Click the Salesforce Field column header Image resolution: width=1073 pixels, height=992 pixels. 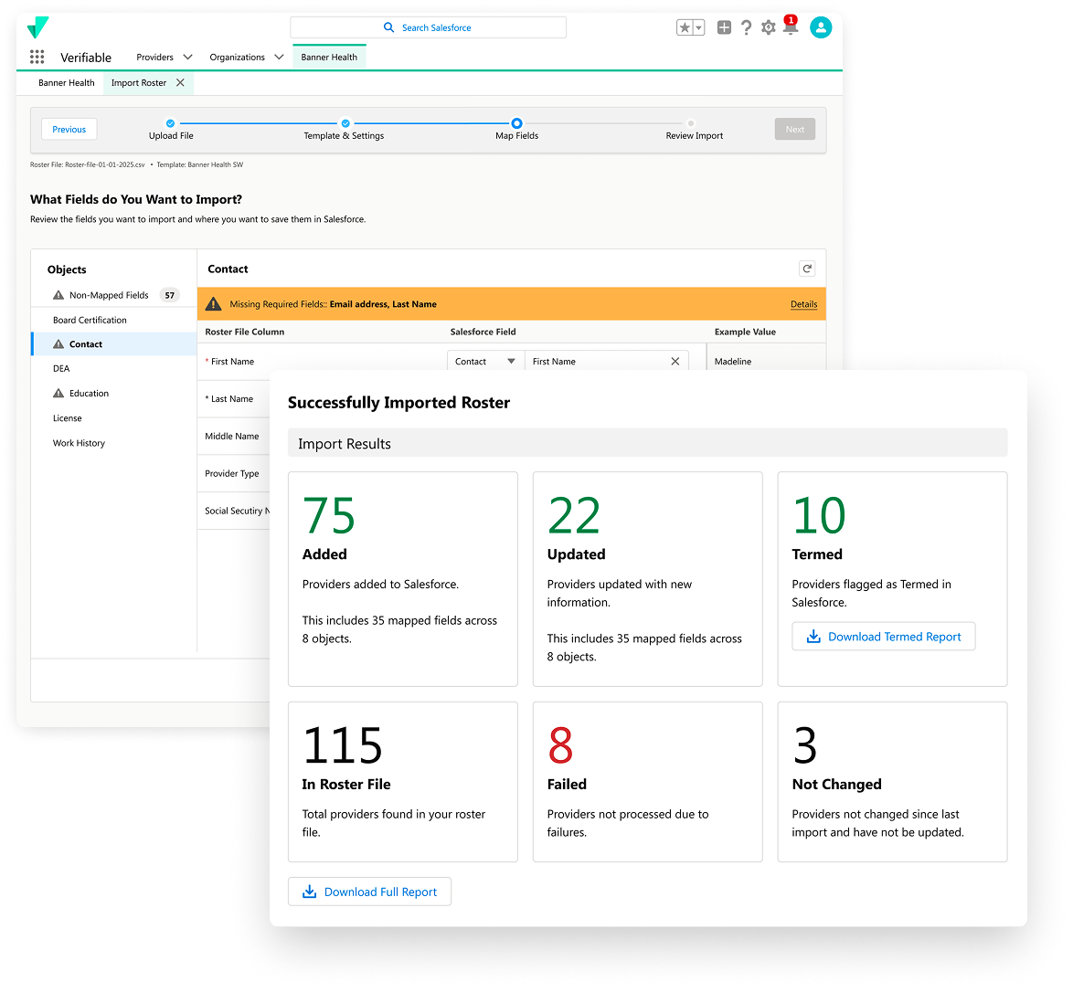[483, 332]
